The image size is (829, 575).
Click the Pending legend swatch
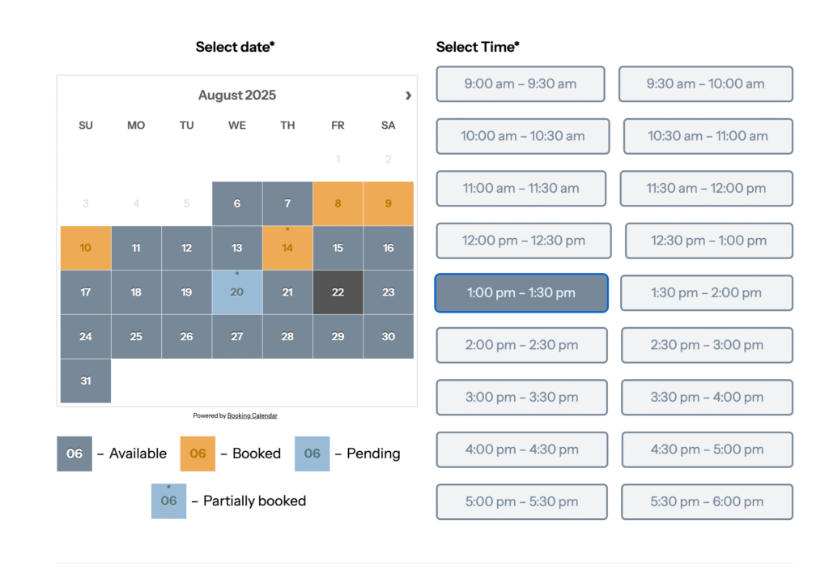click(312, 454)
